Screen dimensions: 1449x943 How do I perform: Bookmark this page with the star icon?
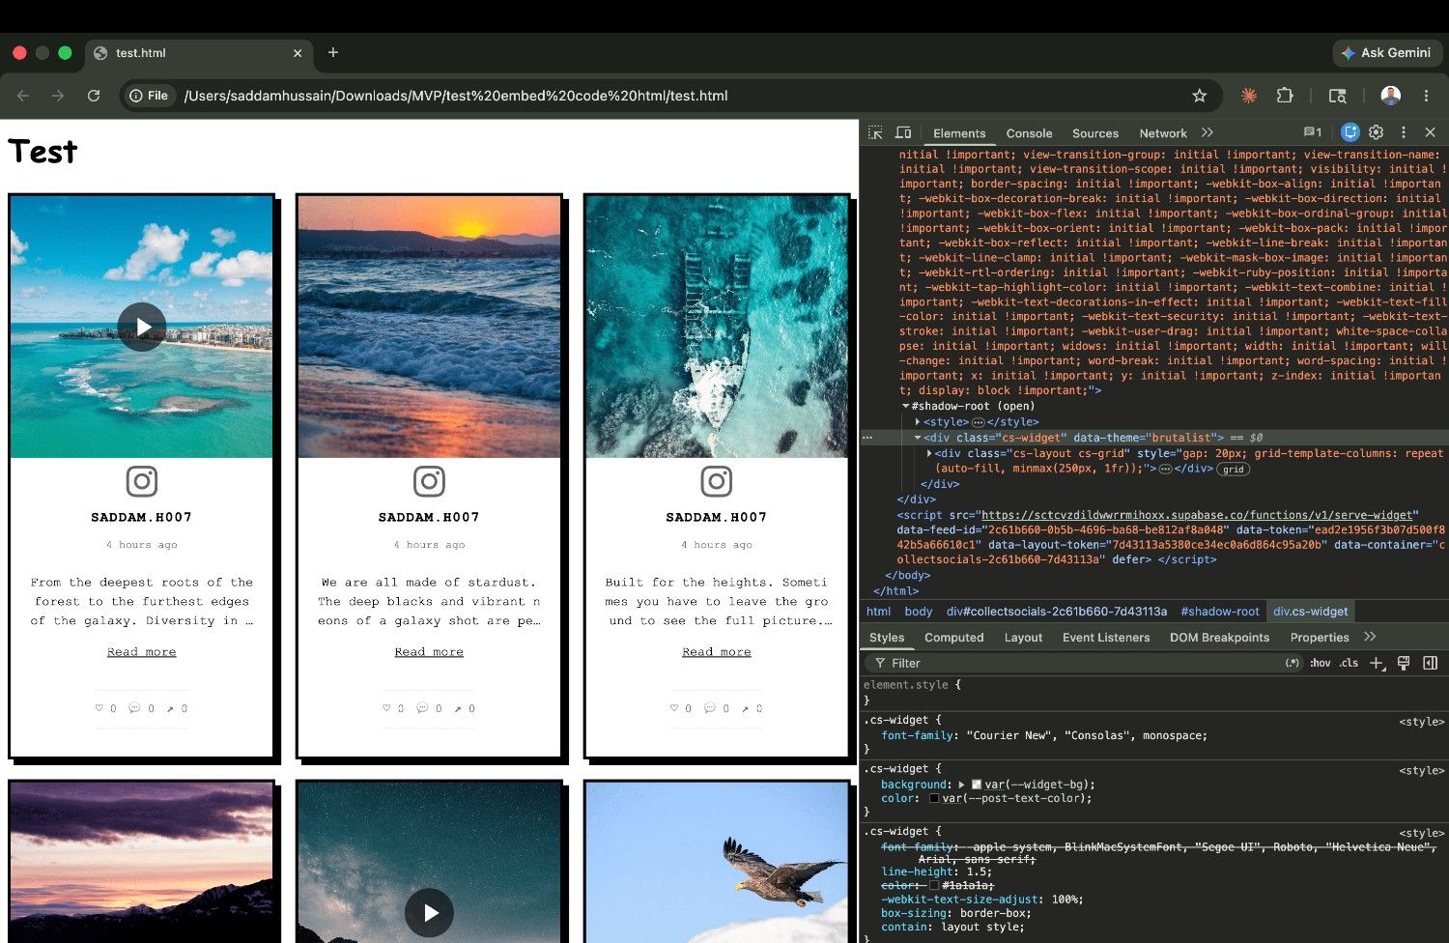coord(1200,96)
